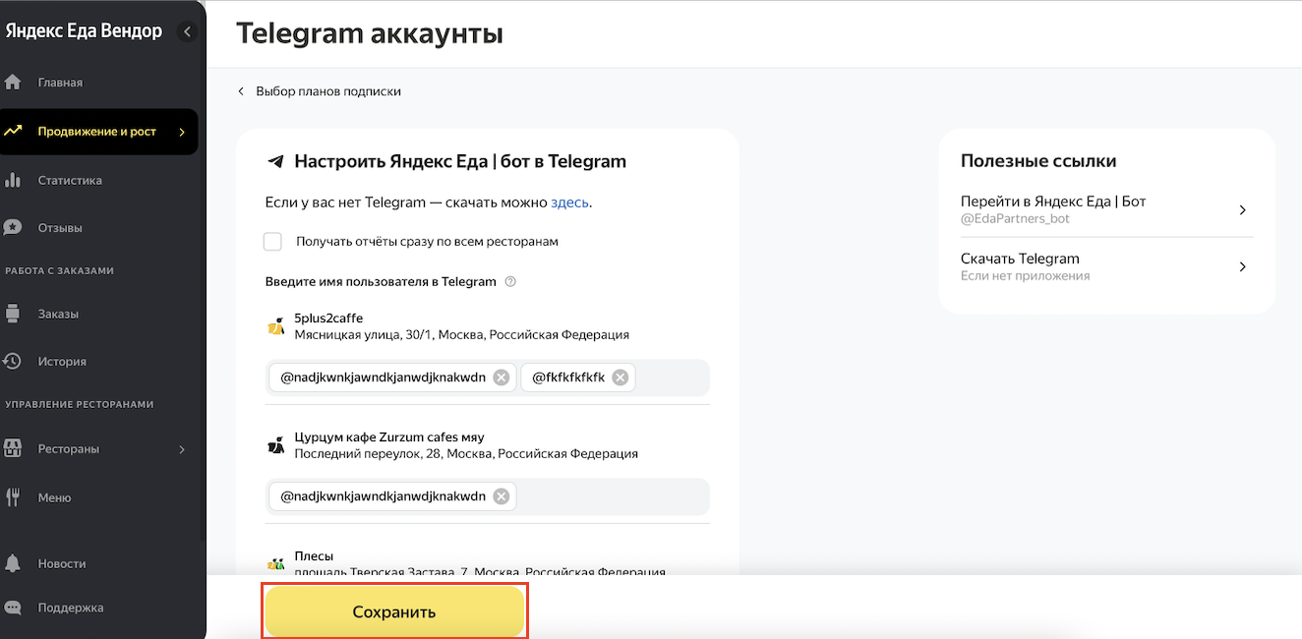This screenshot has width=1302, height=639.
Task: Follow the здесь download link
Action: 569,203
